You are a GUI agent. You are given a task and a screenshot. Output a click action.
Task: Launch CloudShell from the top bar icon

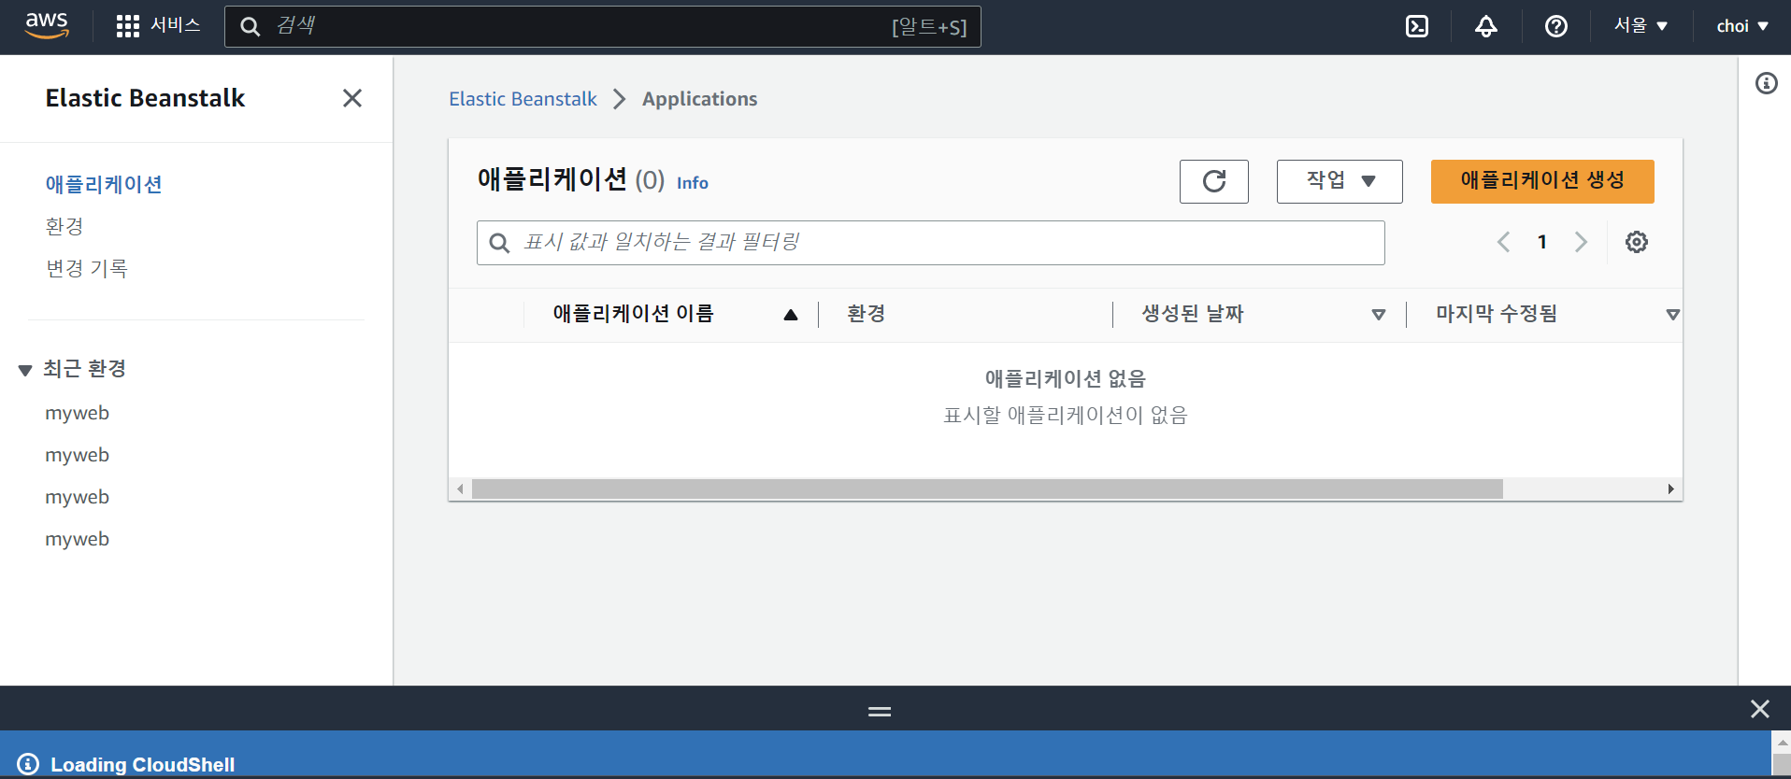coord(1417,26)
